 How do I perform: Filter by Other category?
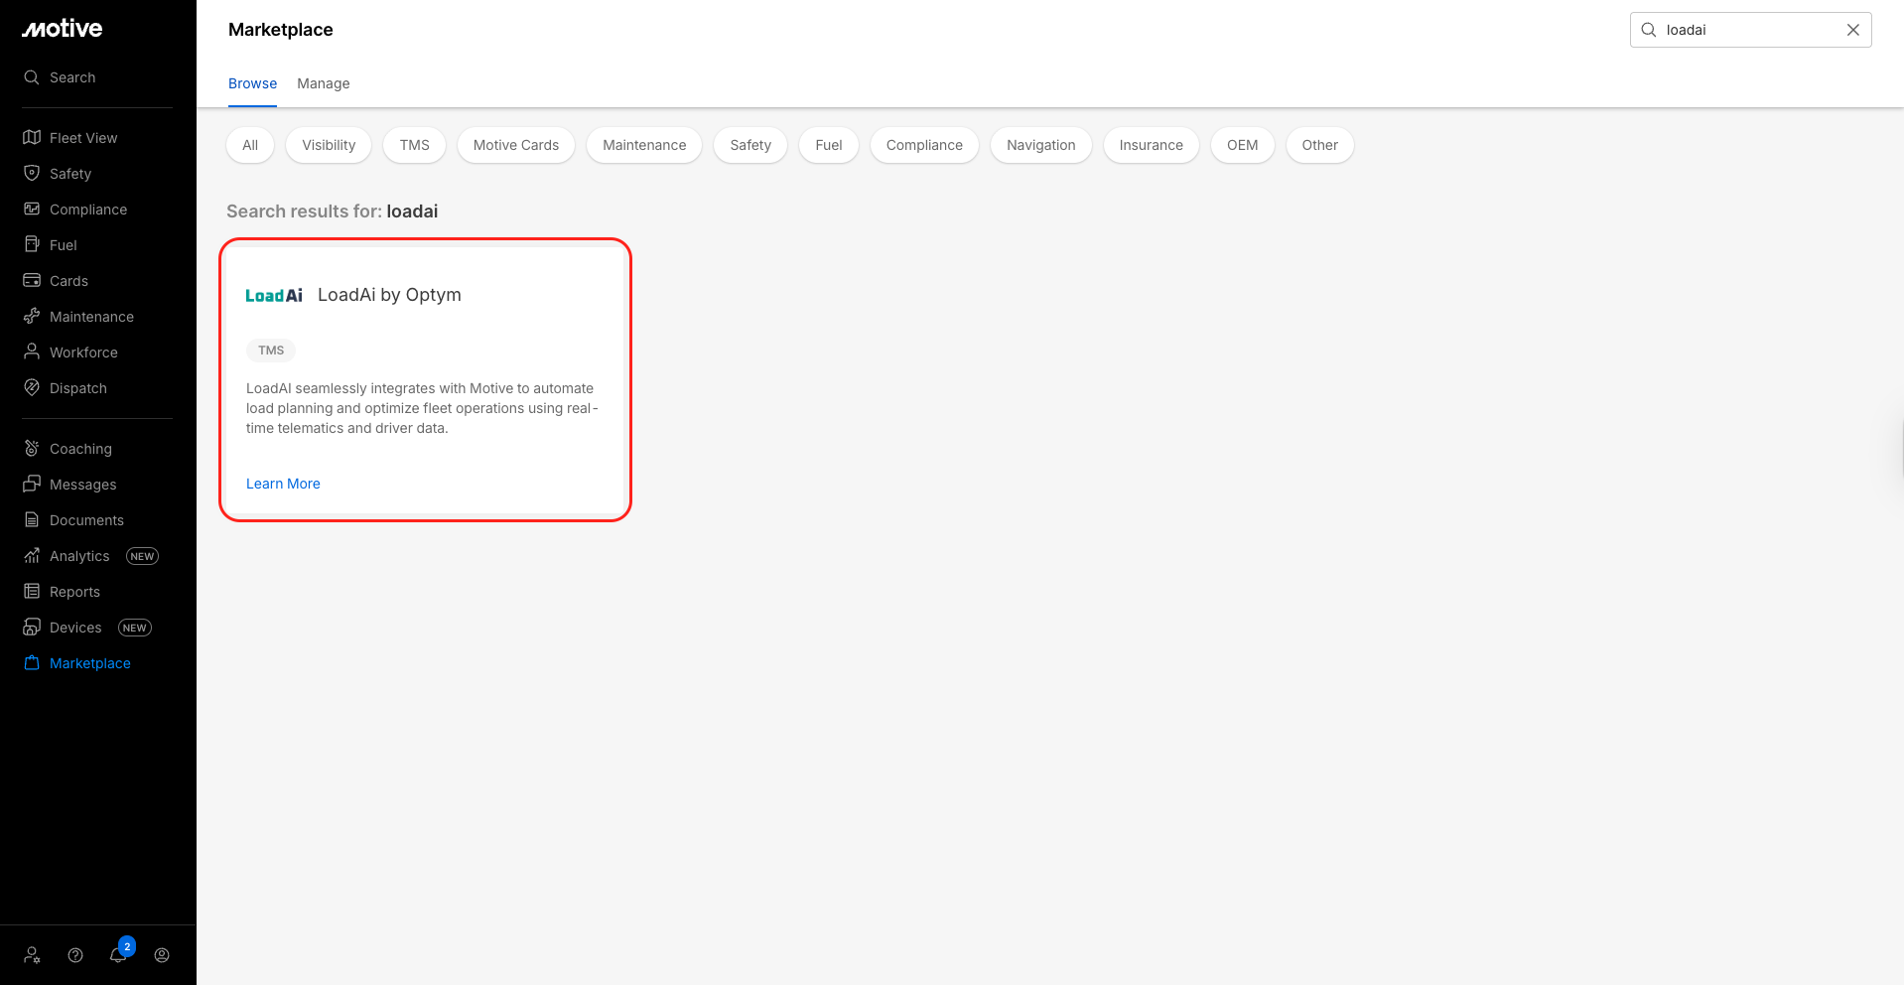pos(1320,145)
